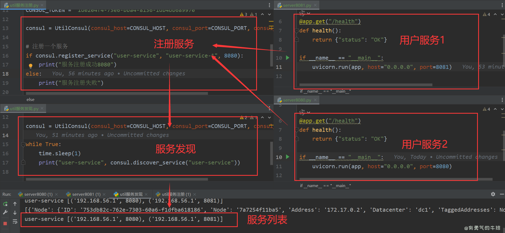Collapse the health function in server8081.py
Viewport: 505px width, 233px height.
(297, 31)
